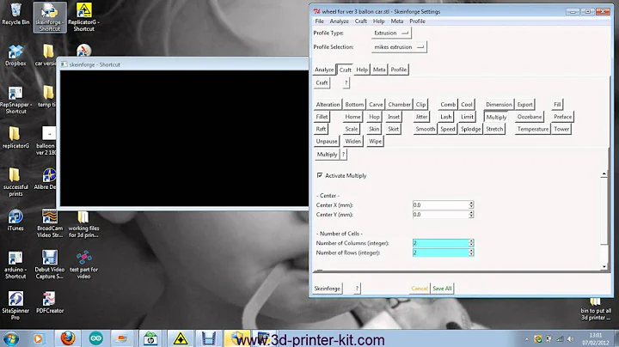The width and height of the screenshot is (619, 347).
Task: Open the successful prints folder
Action: 15,182
